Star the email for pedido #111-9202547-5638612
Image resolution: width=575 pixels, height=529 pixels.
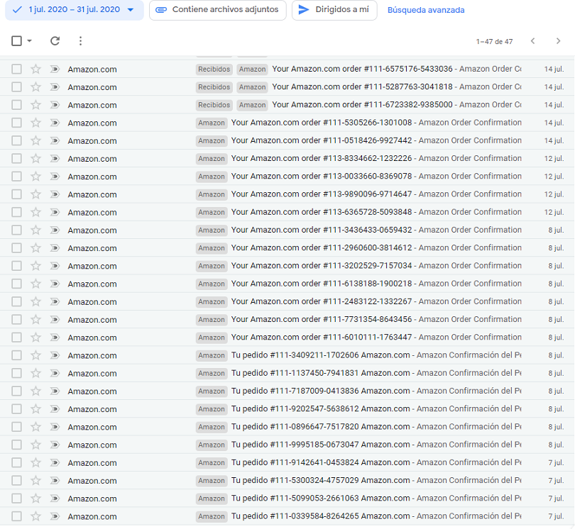coord(35,409)
